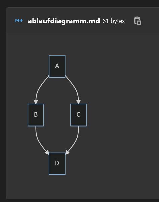Copy file contents using clipboard icon
159x202 pixels.
click(137, 20)
